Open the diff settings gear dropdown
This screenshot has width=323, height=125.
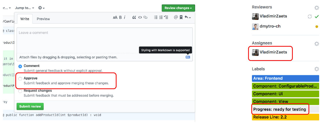coord(41,8)
